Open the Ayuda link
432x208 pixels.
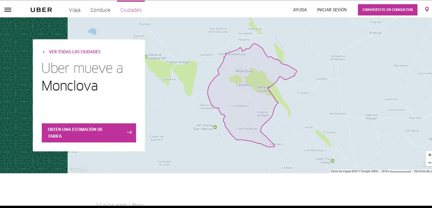click(x=300, y=10)
